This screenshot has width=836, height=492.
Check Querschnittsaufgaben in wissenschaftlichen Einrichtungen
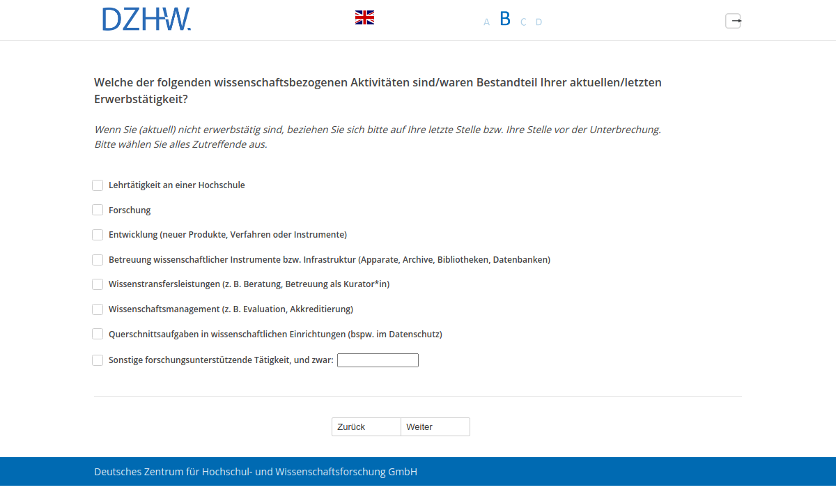pyautogui.click(x=98, y=334)
